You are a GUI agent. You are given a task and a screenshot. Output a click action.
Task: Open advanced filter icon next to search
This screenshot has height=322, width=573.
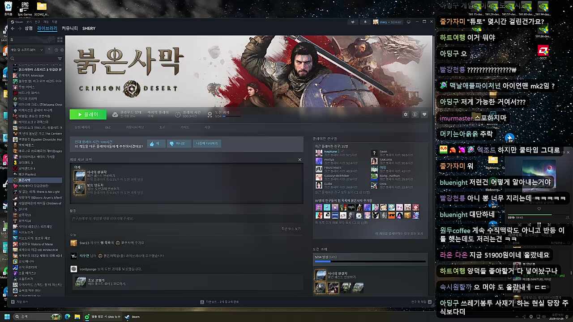(60, 59)
